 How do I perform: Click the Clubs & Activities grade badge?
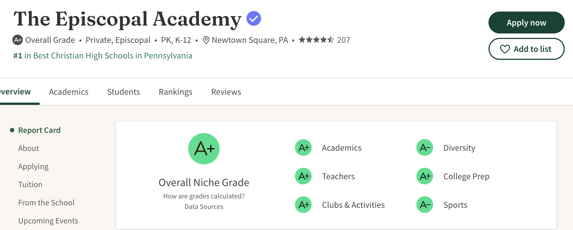(x=303, y=205)
